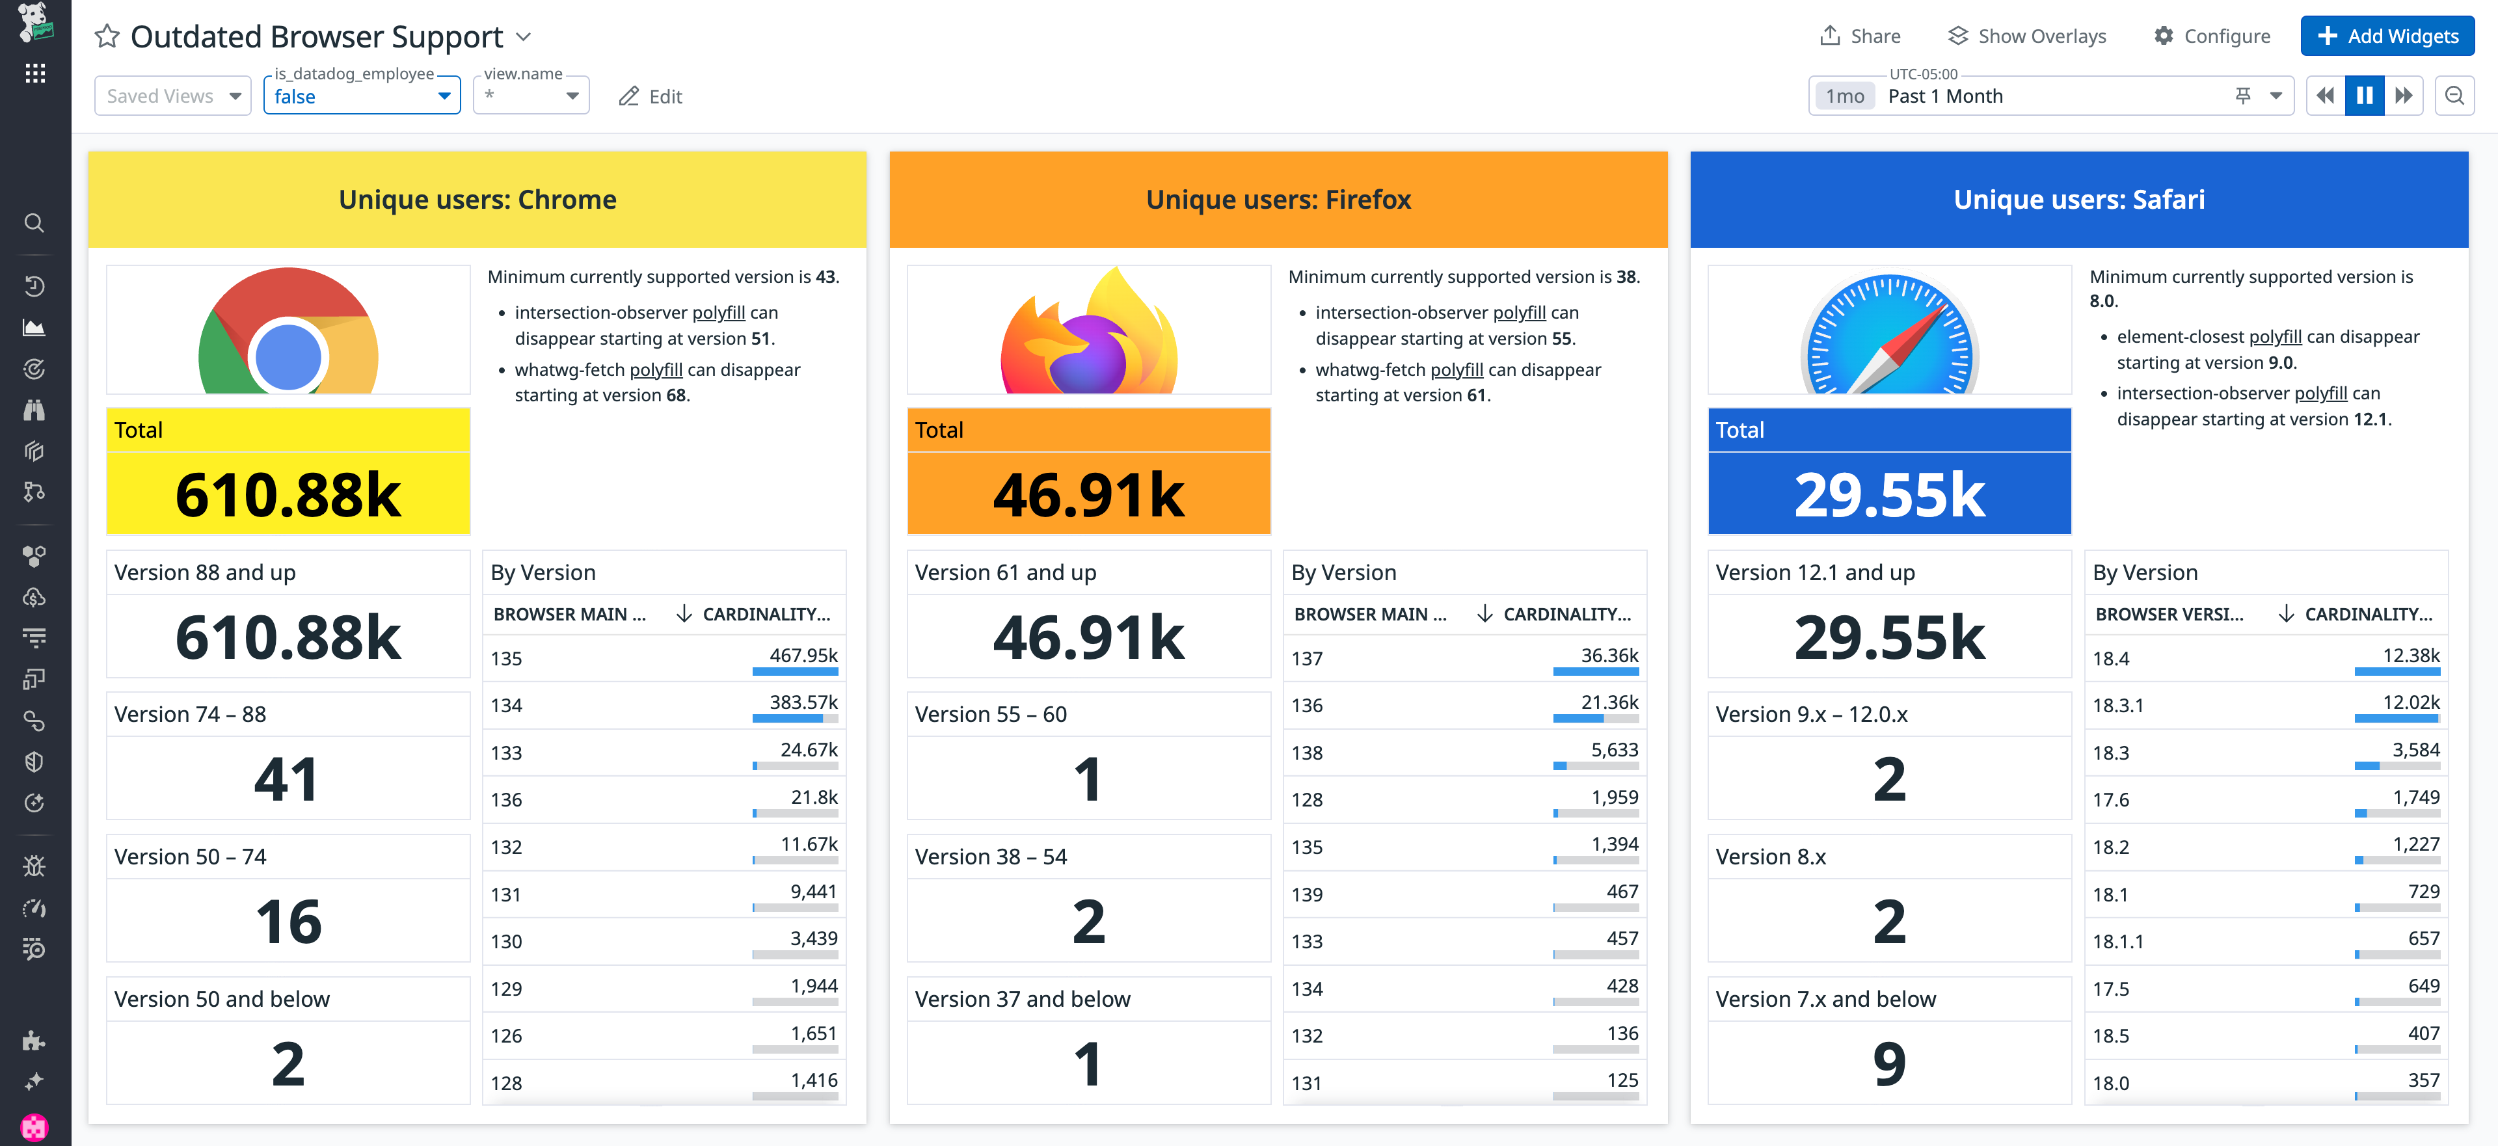Star the Outdated Browser Support dashboard

107,36
